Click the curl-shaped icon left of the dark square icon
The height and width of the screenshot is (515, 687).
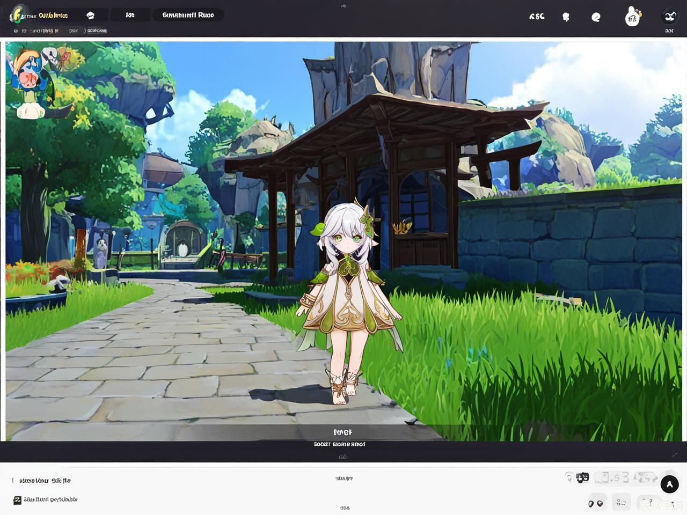tap(569, 476)
